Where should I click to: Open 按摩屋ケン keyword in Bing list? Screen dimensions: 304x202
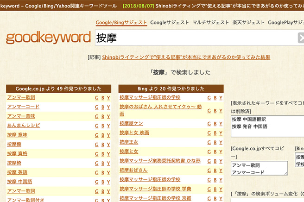(x=131, y=123)
